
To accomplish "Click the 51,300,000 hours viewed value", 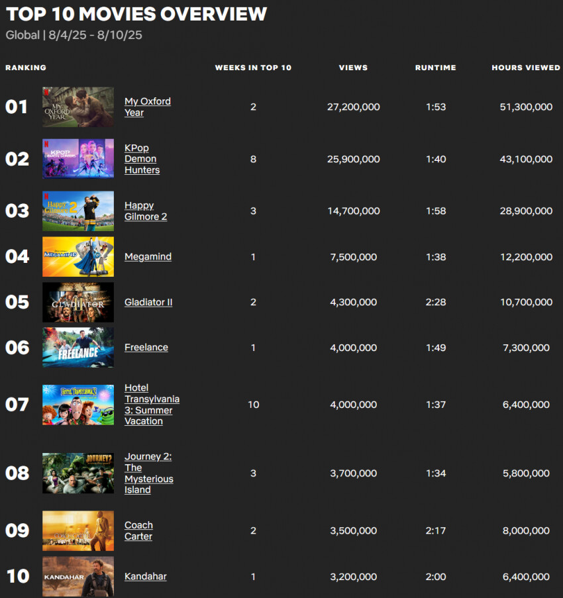I will coord(526,107).
